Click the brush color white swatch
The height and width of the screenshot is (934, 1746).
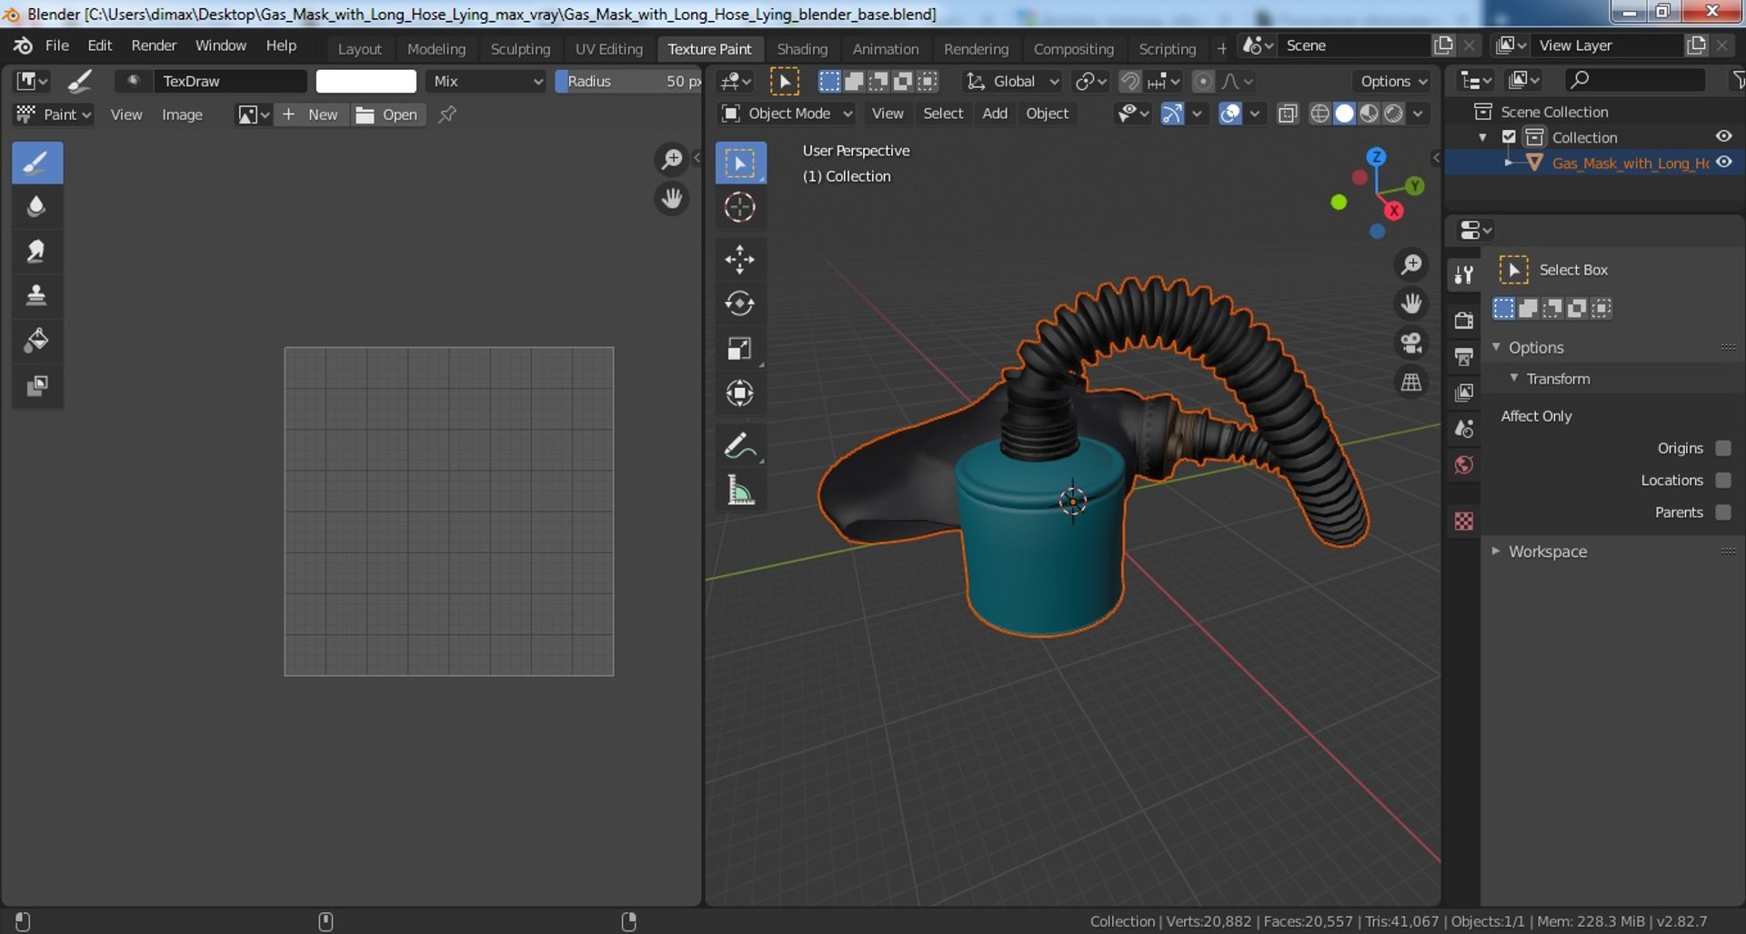[366, 81]
